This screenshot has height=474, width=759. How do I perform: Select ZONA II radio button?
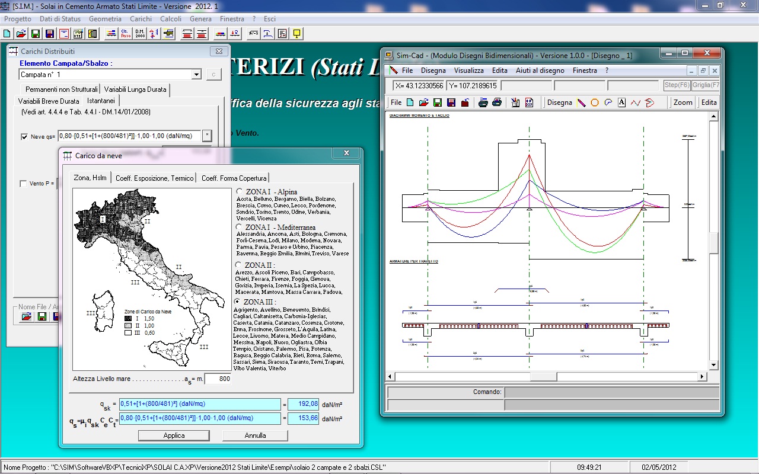pos(239,265)
